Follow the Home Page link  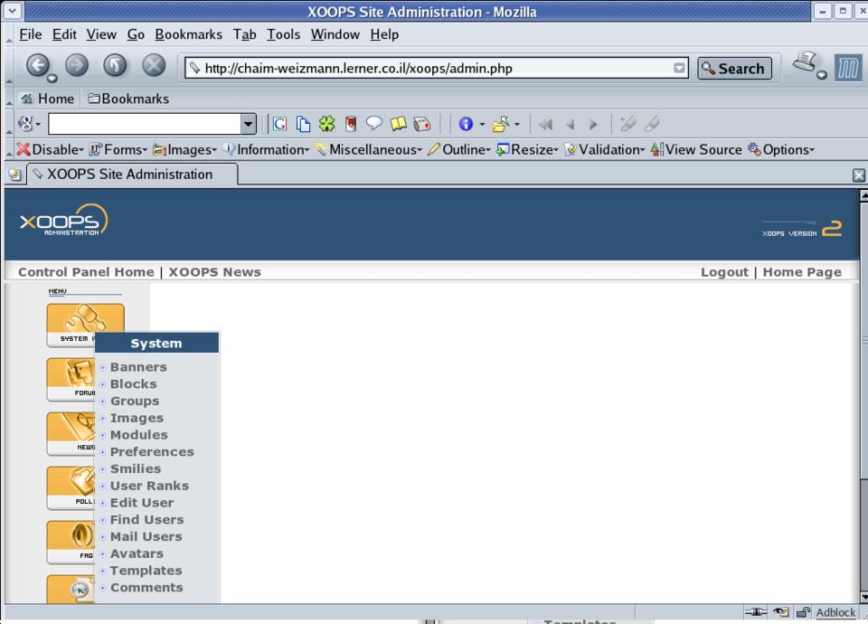click(x=802, y=272)
